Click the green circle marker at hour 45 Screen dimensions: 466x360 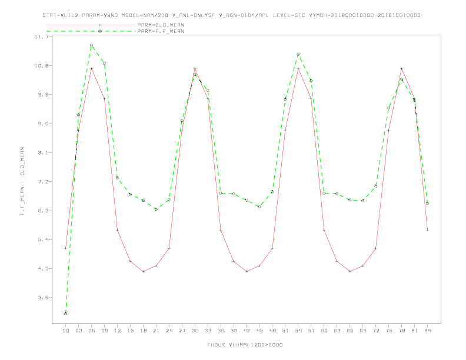(259, 206)
